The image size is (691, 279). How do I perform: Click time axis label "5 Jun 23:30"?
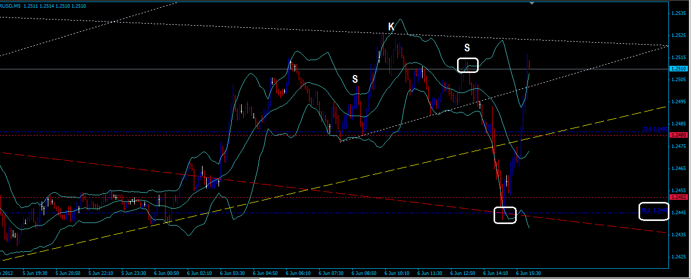[134, 274]
